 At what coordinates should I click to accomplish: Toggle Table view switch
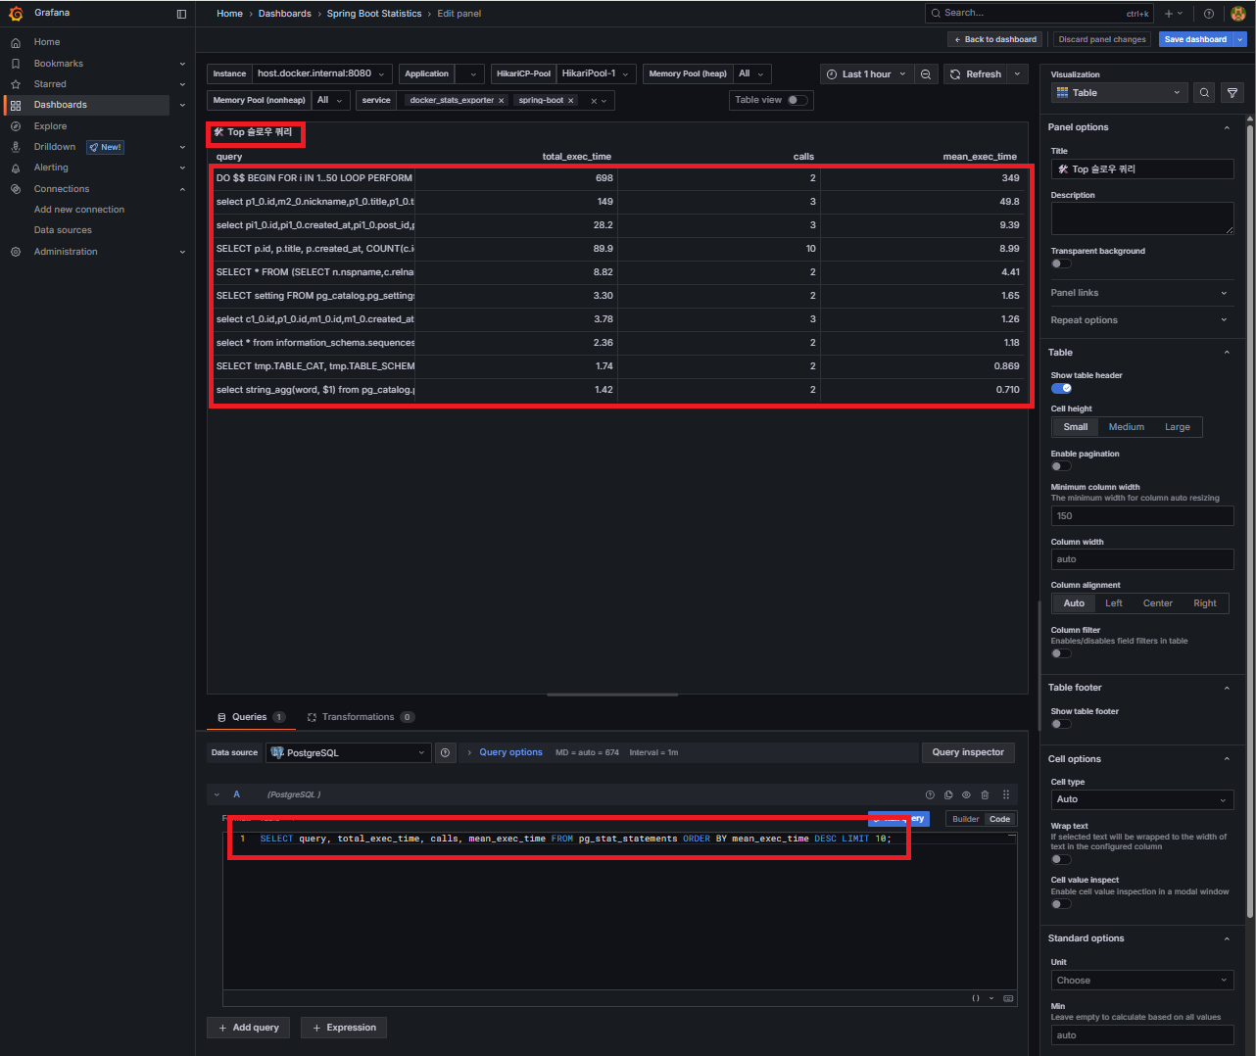click(797, 100)
